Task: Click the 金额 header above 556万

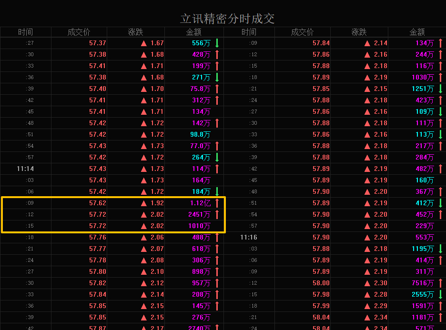Action: 194,32
